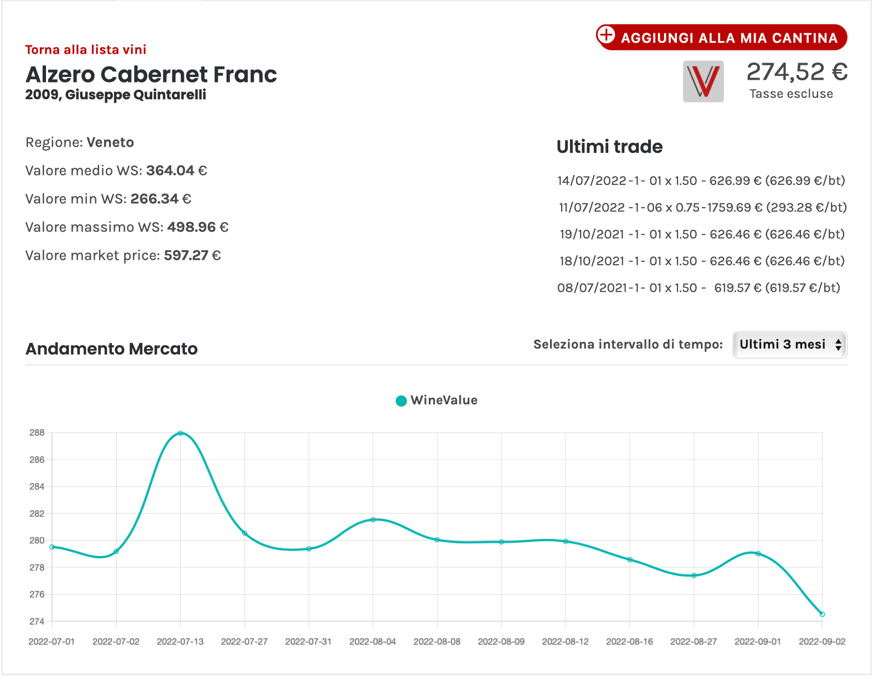873x679 pixels.
Task: Click the 19/10/2021 trade entry
Action: click(702, 234)
